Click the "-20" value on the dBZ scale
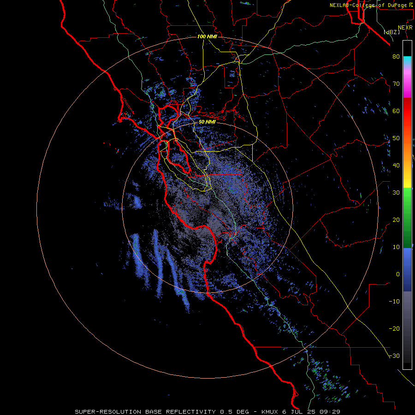The width and height of the screenshot is (415, 415). pyautogui.click(x=394, y=329)
